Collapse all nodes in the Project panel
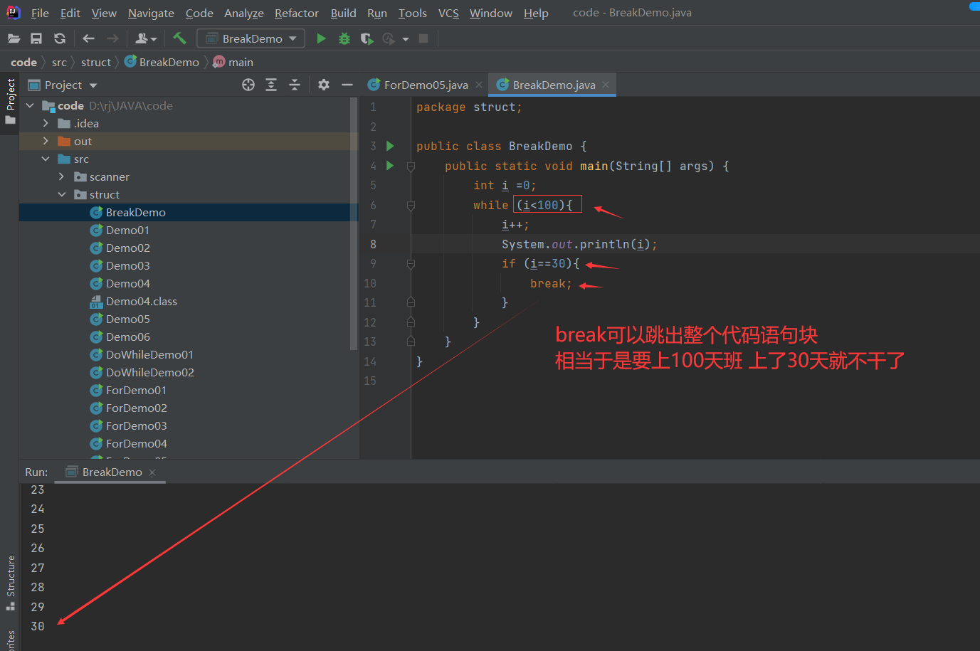Viewport: 980px width, 651px height. click(x=295, y=85)
